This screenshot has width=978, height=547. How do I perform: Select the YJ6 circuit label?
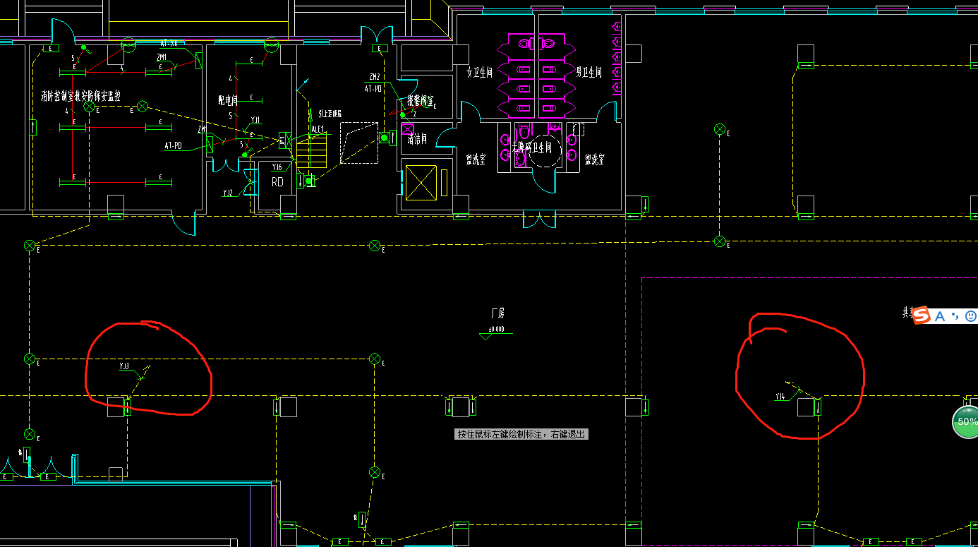277,167
